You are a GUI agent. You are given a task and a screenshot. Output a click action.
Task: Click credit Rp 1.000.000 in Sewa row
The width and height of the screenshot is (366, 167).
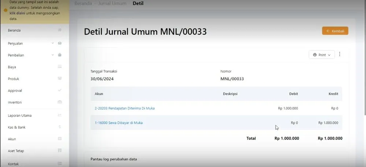tap(328, 123)
